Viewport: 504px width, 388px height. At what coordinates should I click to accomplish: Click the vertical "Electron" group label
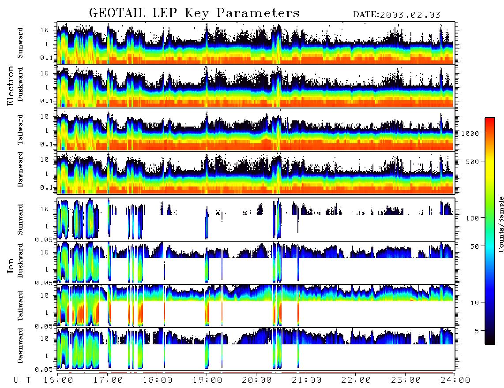tap(11, 86)
